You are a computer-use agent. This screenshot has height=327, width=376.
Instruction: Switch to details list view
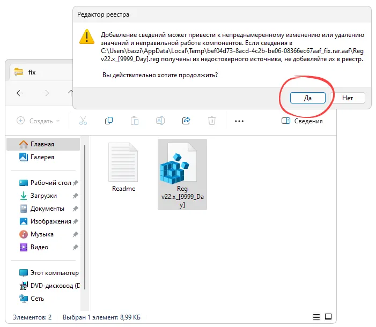point(316,317)
